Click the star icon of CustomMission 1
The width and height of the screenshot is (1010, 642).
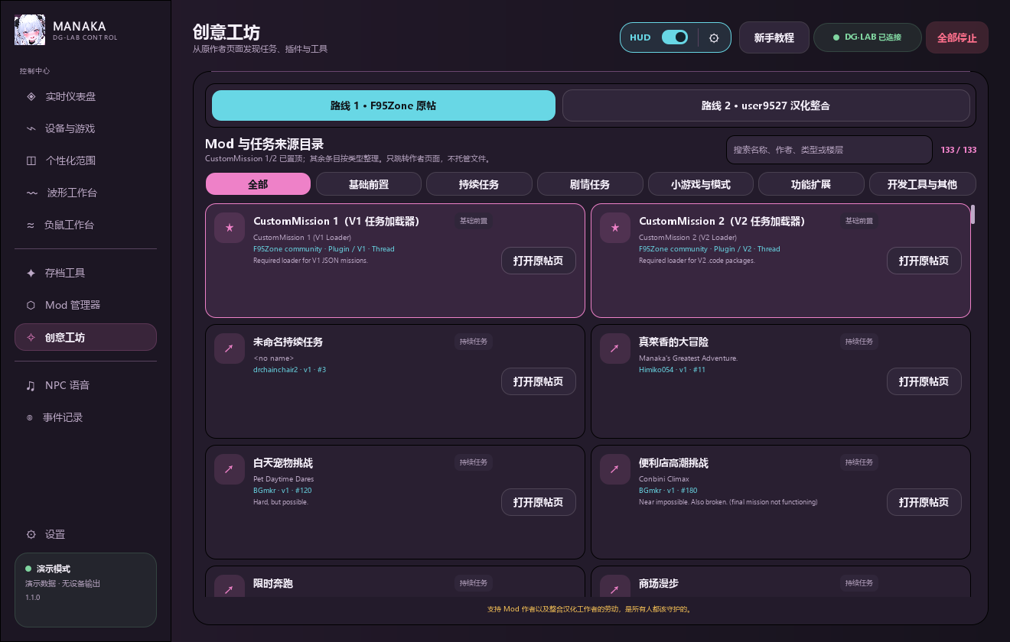click(230, 228)
